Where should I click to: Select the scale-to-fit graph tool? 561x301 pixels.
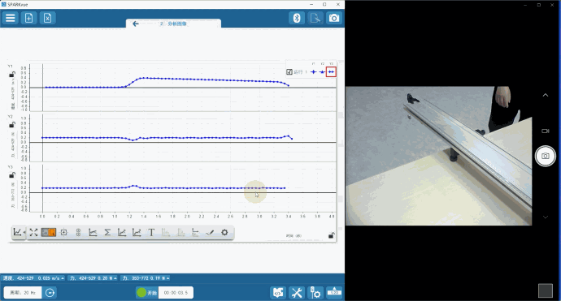tap(33, 233)
